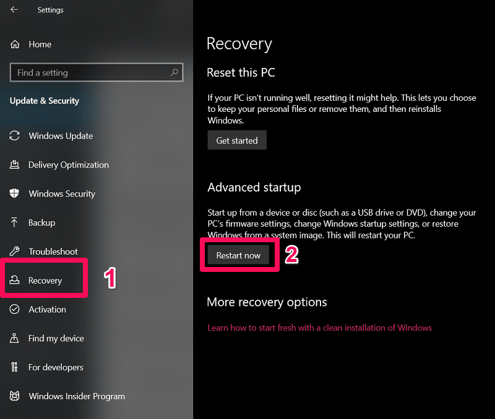Image resolution: width=495 pixels, height=419 pixels.
Task: Select the Windows Insider Program icon
Action: 15,396
